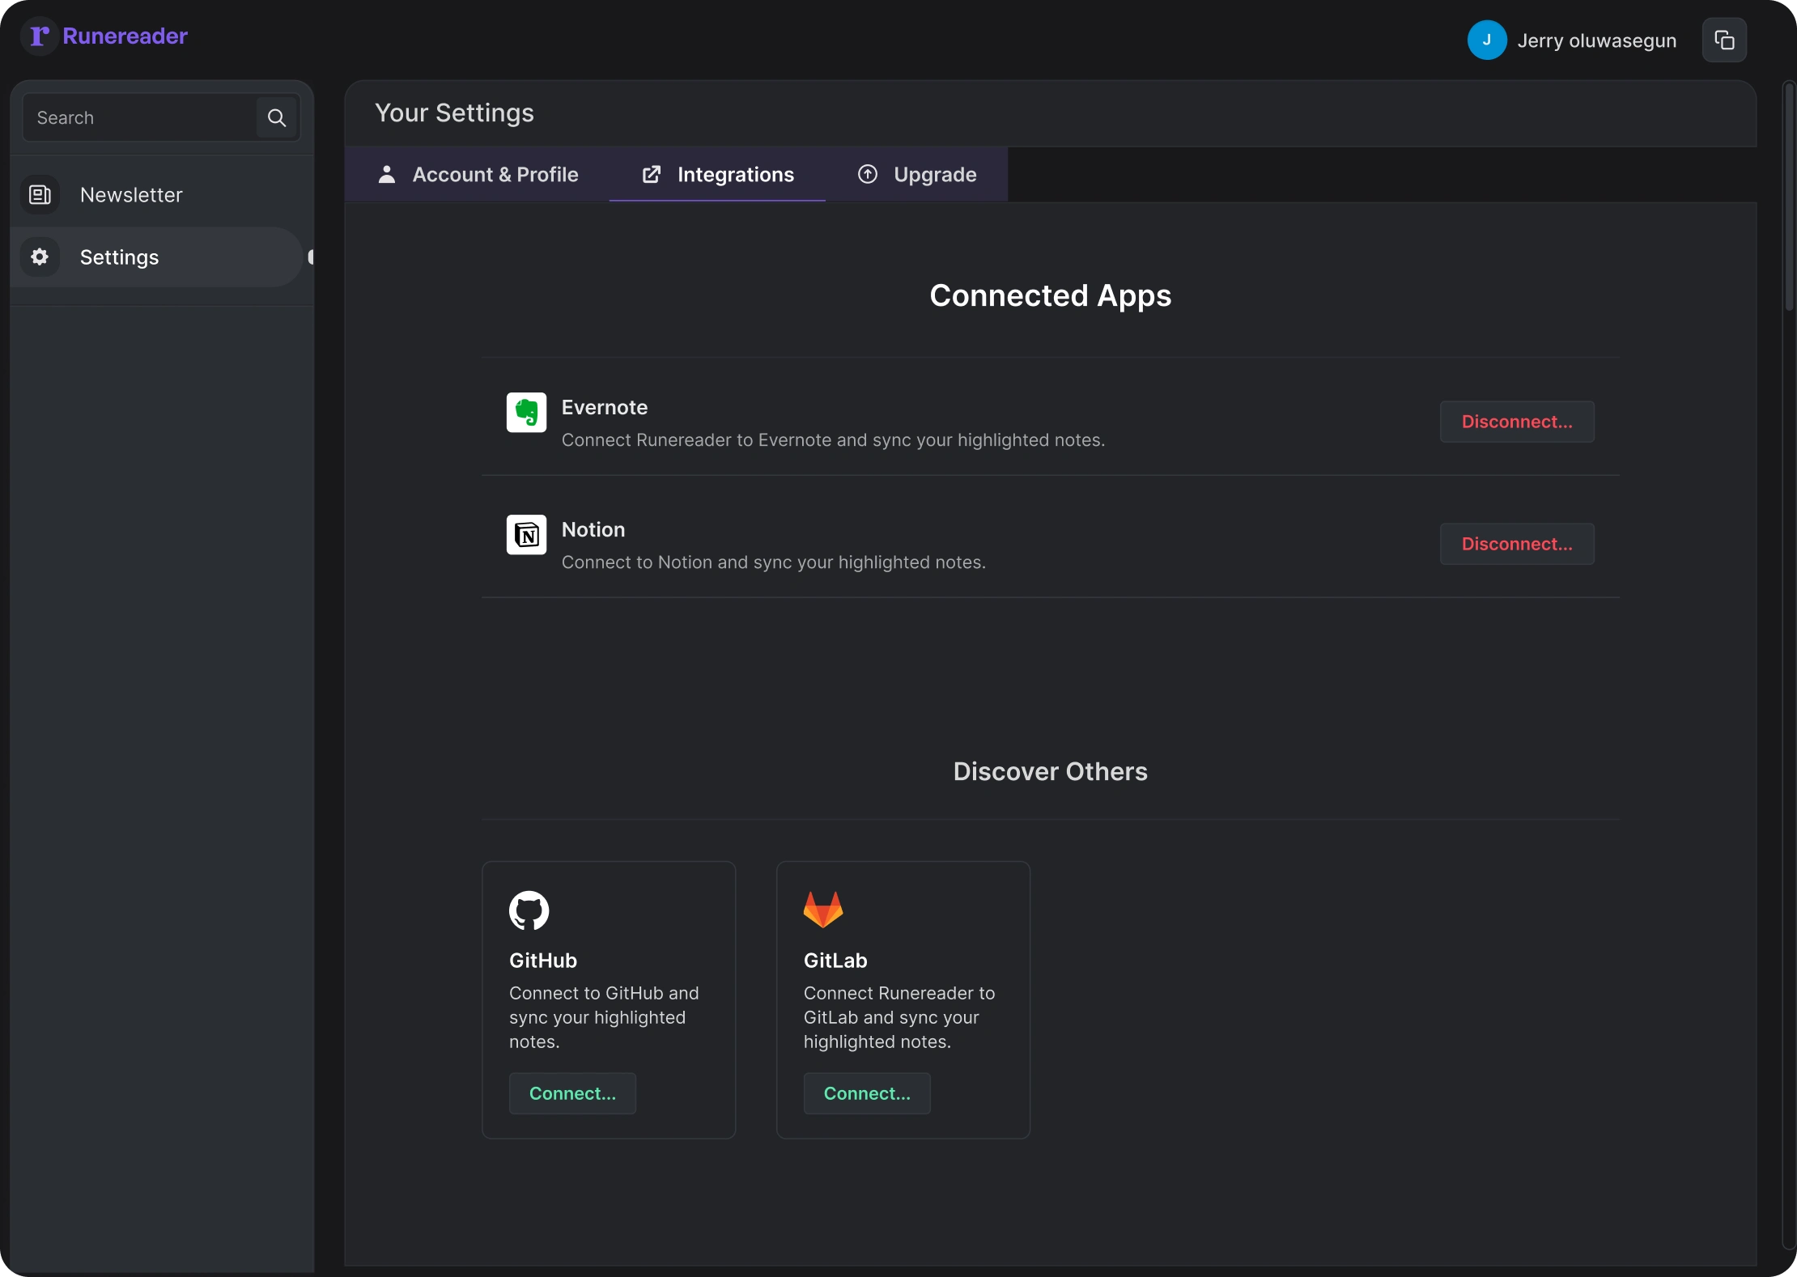Click the sidebar collapse handle beside Settings

coord(311,257)
